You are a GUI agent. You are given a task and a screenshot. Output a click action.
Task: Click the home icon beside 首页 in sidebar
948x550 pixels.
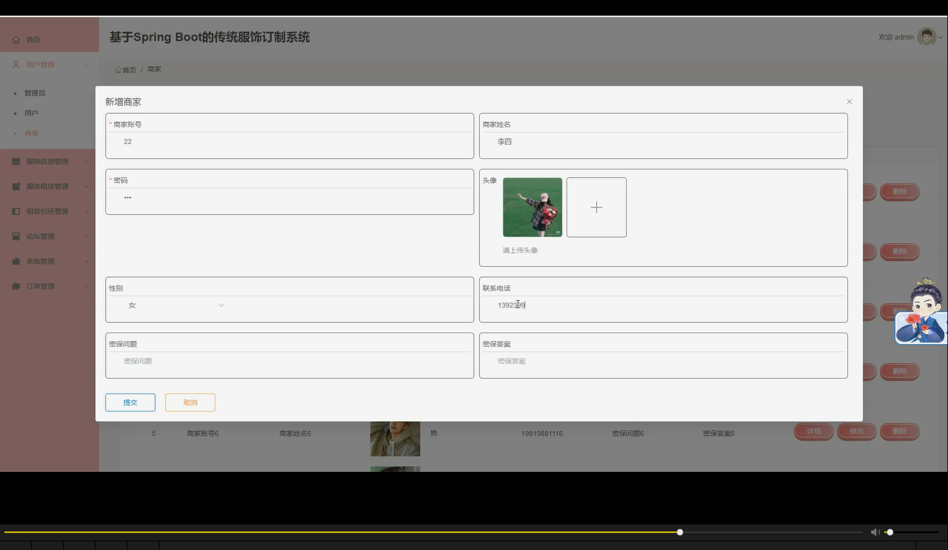pos(16,39)
